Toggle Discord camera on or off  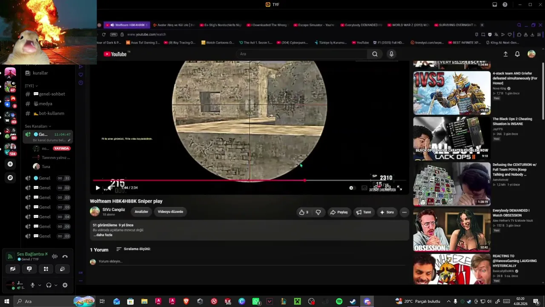[x=13, y=269]
